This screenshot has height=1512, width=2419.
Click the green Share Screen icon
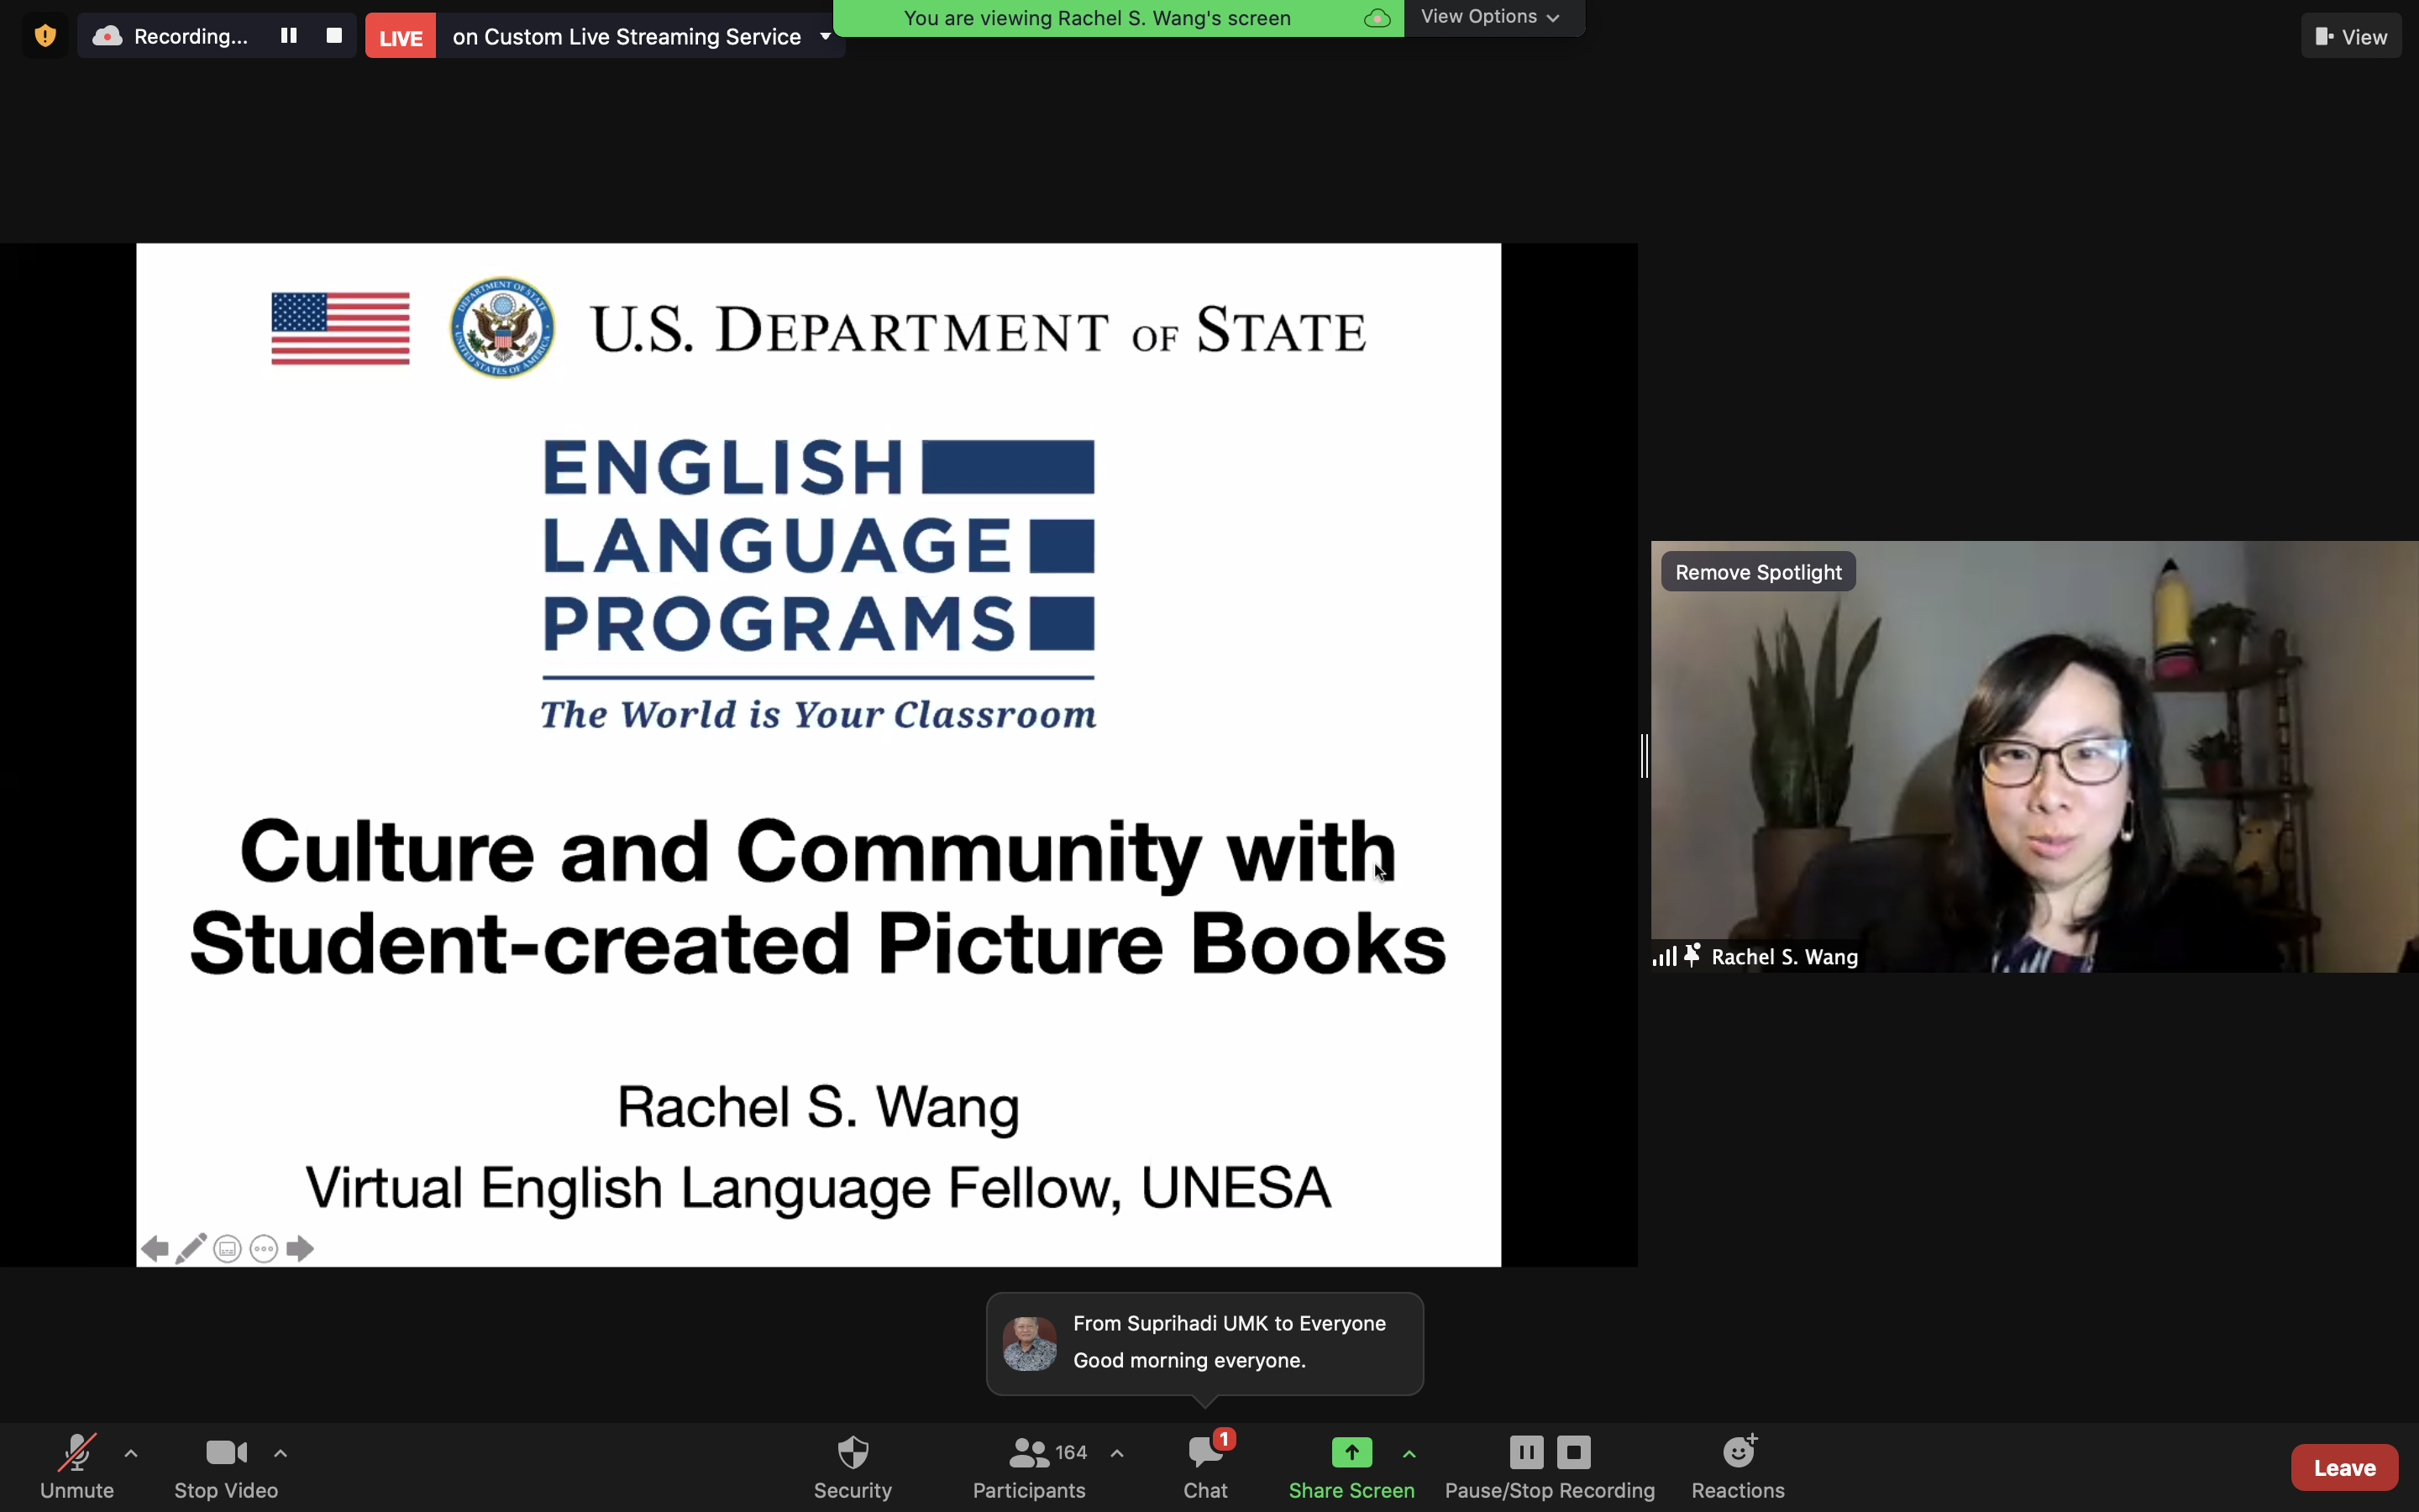coord(1351,1453)
